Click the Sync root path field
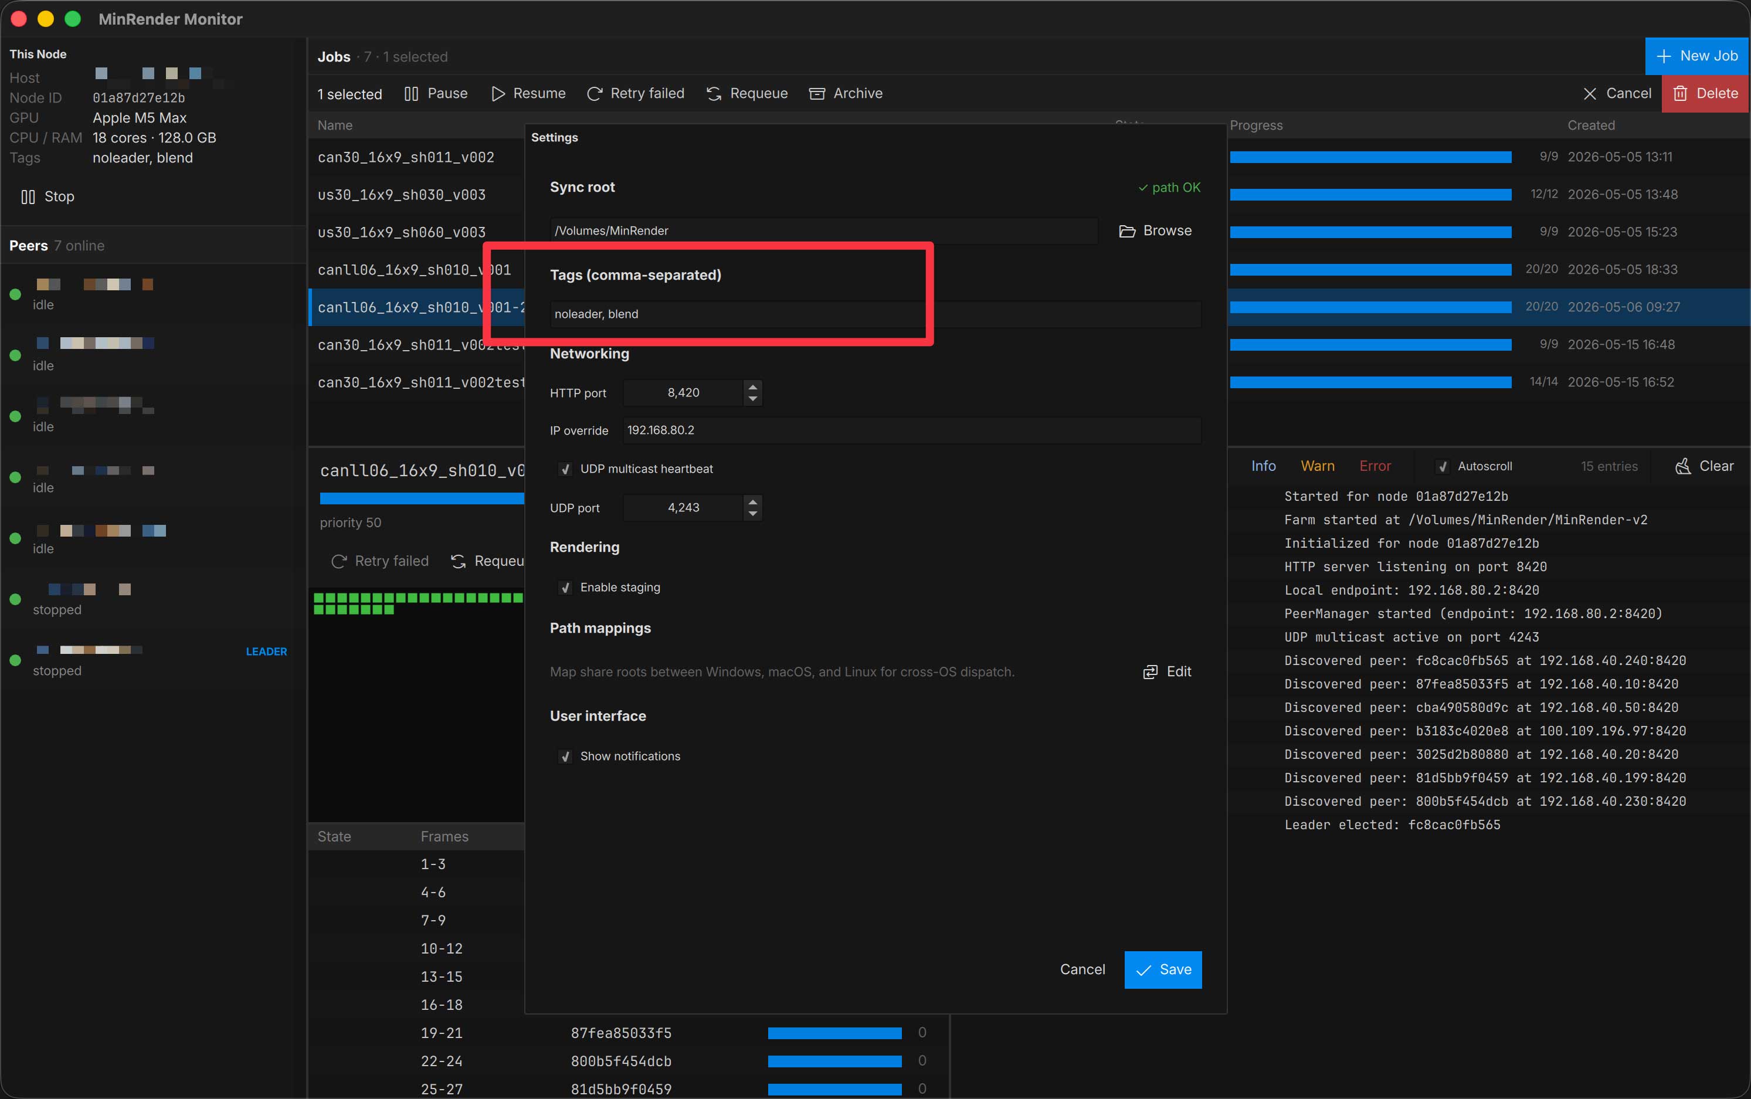 pyautogui.click(x=823, y=231)
